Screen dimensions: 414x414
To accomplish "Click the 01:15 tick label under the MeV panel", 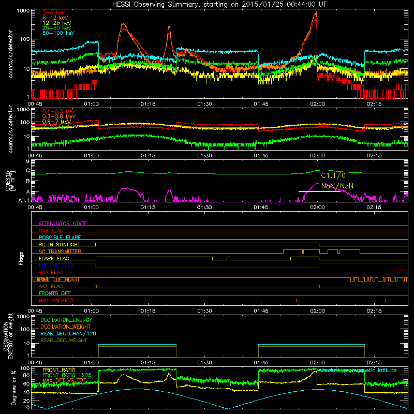I will [148, 156].
